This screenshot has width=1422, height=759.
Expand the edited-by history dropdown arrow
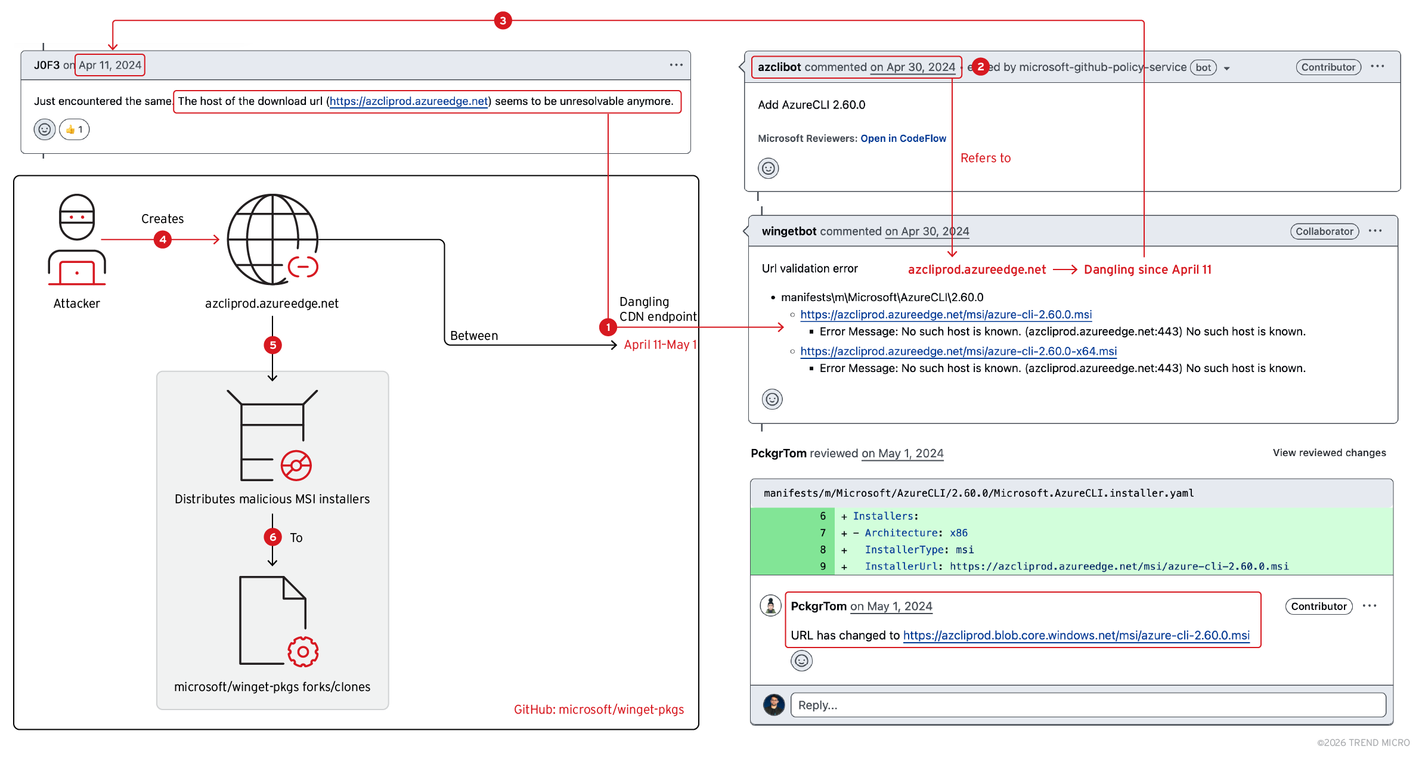(1227, 69)
